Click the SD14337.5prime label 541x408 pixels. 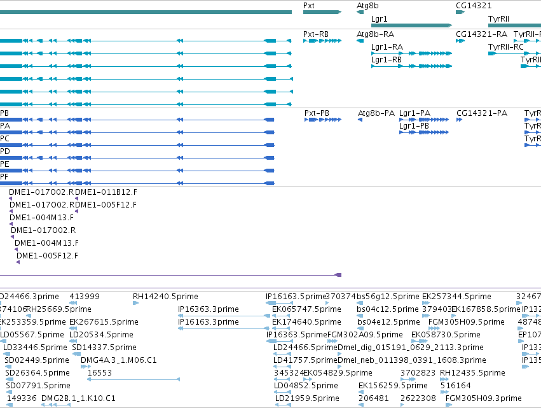coord(104,348)
